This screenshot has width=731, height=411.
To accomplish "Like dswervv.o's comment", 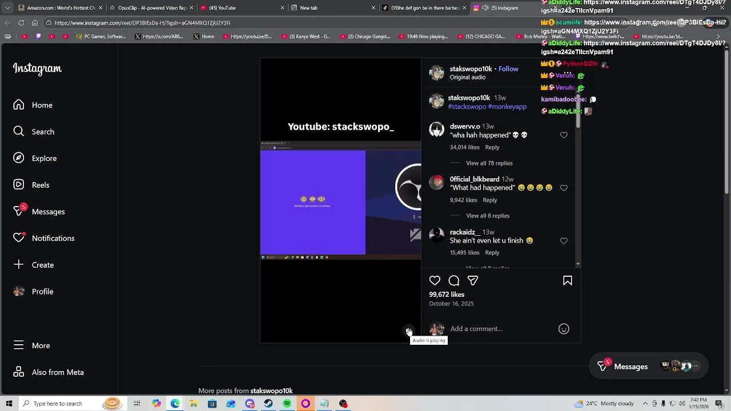I will [564, 135].
